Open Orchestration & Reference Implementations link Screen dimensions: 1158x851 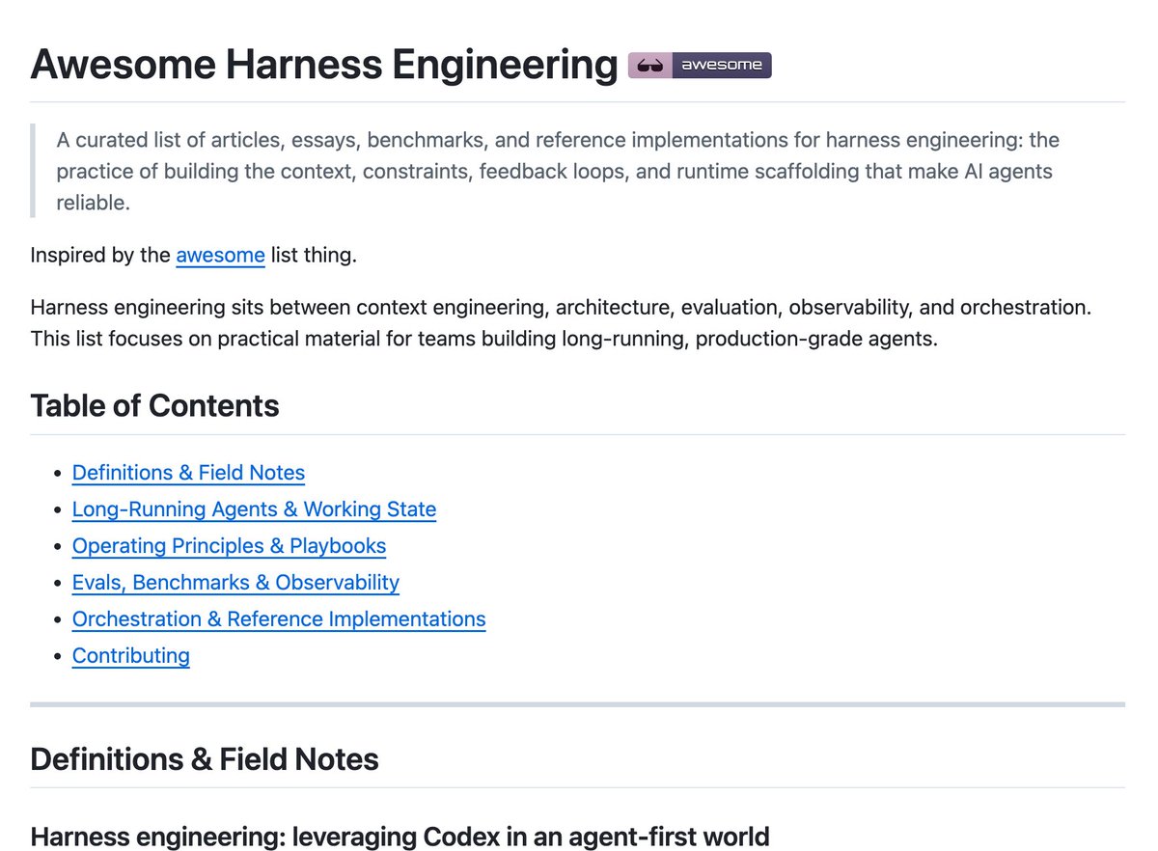coord(279,619)
